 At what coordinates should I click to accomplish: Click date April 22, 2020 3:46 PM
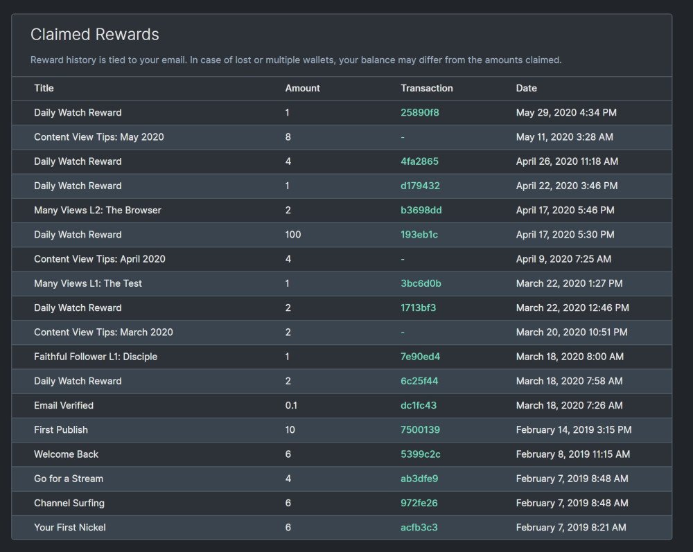[567, 186]
